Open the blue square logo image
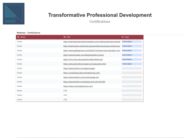184x138 pixels. [x=14, y=14]
